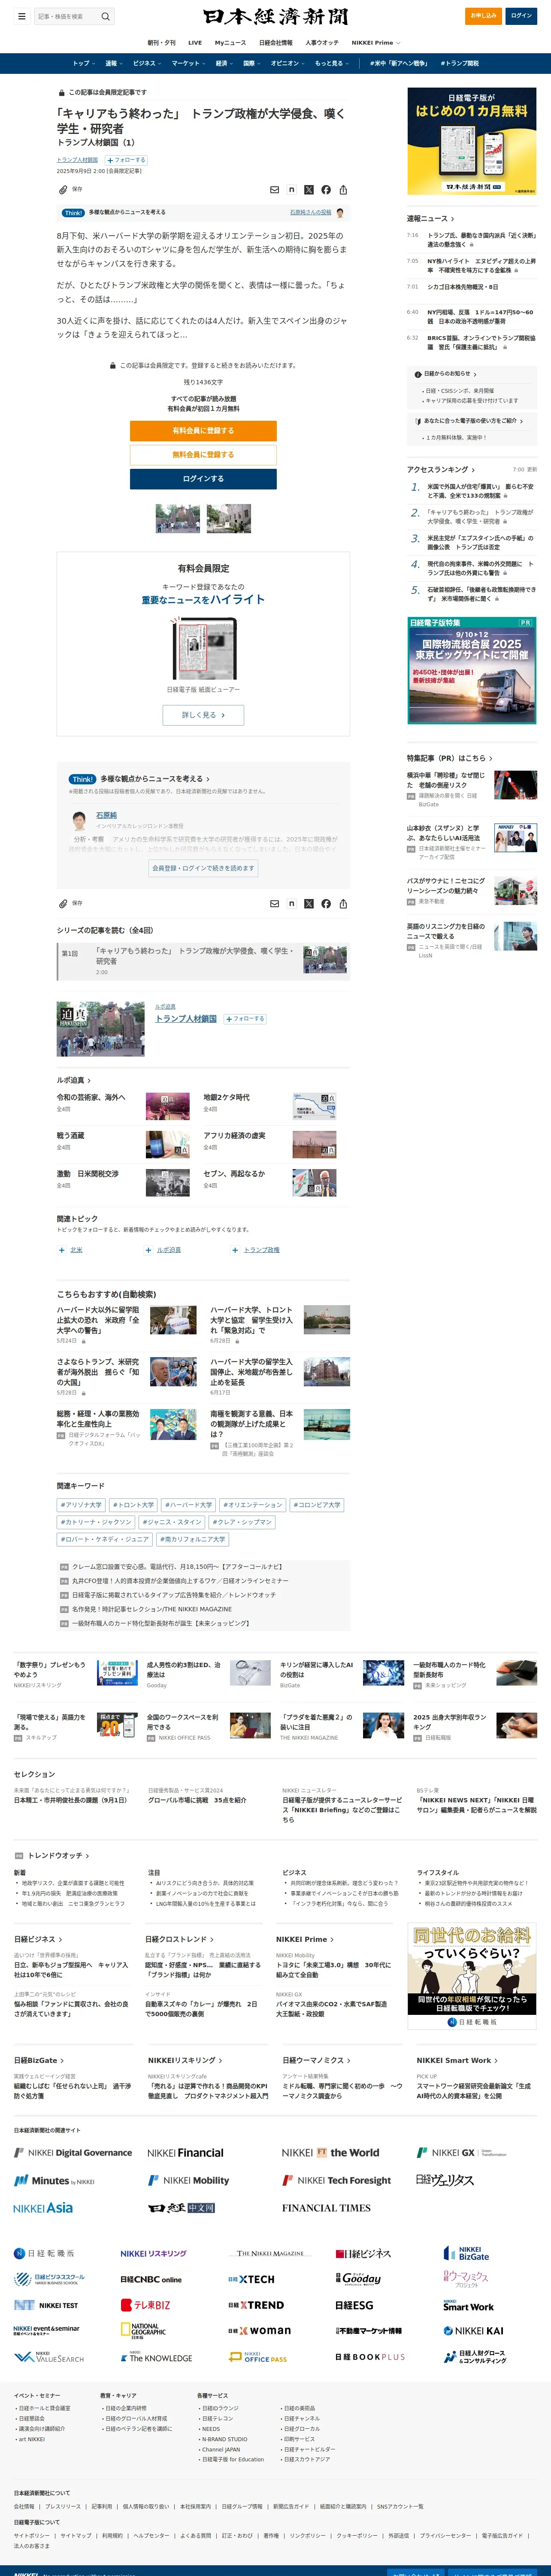Screen dimensions: 551x2576
Task: Open NIKKEI Digital Governance logo
Action: (x=73, y=2153)
